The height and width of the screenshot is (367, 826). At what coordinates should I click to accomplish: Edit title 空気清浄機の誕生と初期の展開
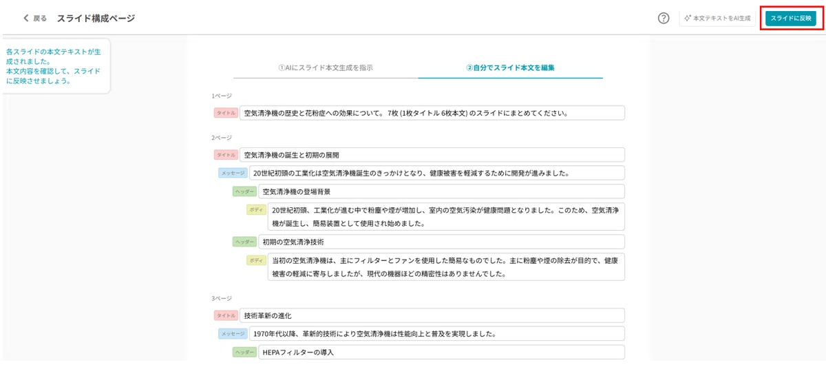pyautogui.click(x=432, y=155)
